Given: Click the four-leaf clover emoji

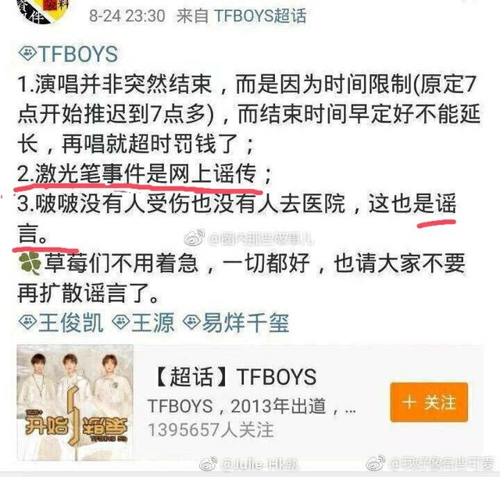Looking at the screenshot, I should click(30, 264).
